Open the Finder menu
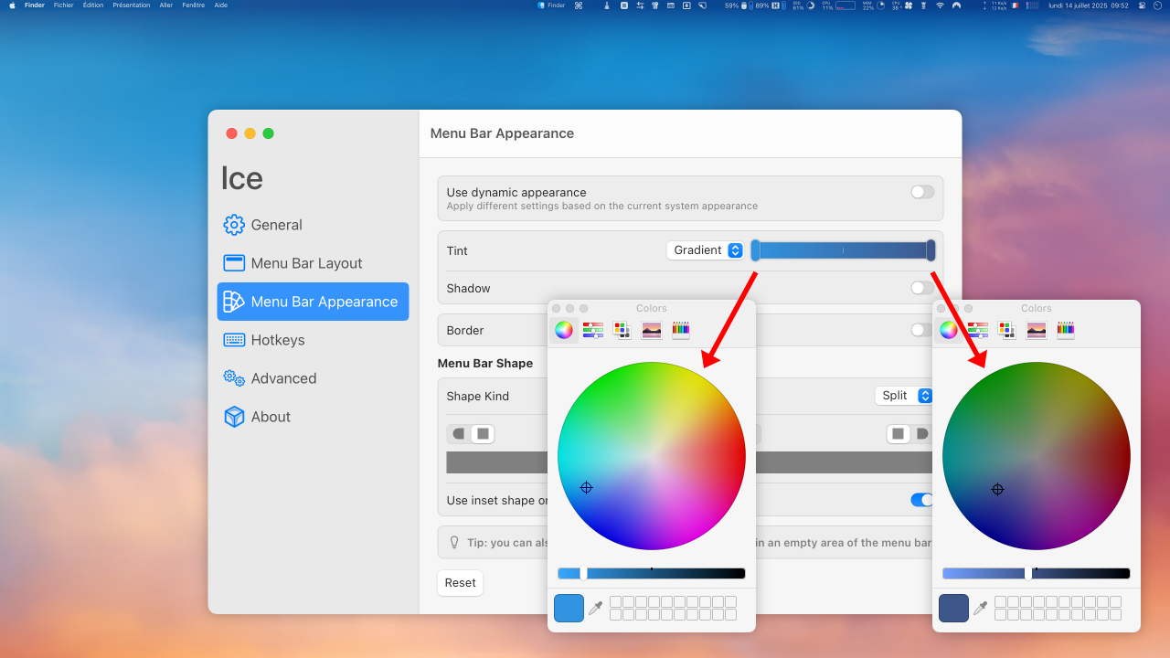1170x658 pixels. click(34, 5)
